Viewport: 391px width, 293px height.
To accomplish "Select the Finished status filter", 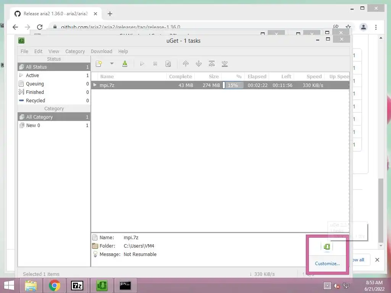I will click(x=54, y=92).
